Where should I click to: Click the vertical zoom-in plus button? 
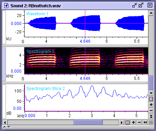pos(151,105)
